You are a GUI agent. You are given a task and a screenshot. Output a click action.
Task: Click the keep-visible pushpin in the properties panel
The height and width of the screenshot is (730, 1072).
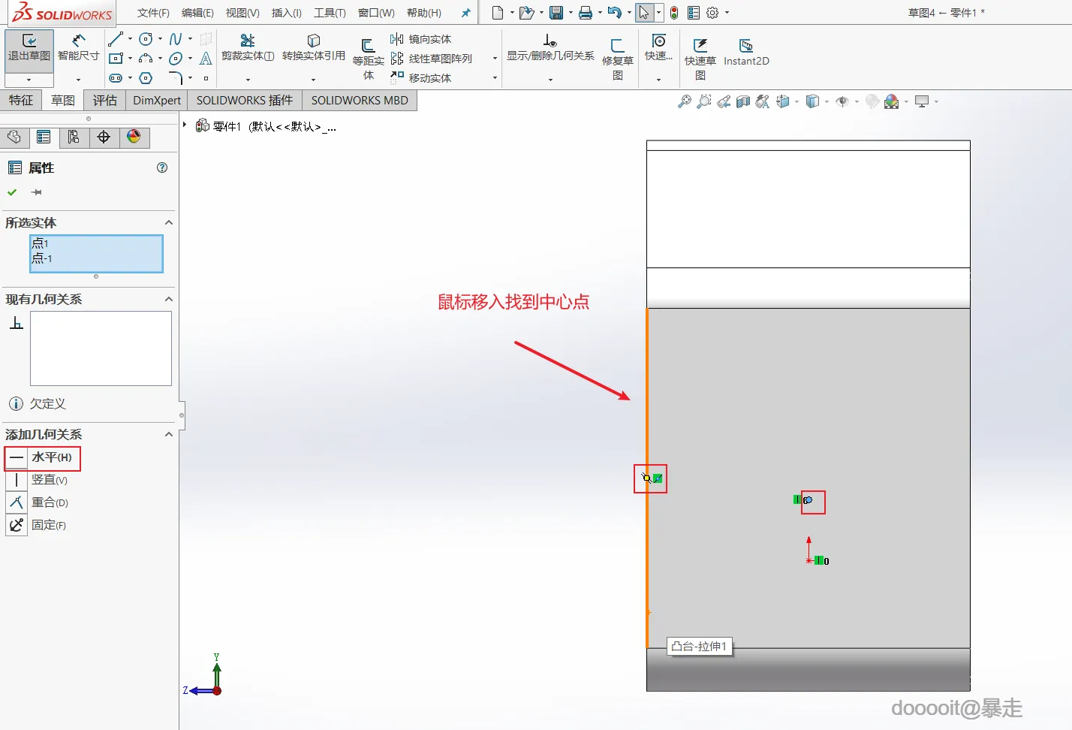coord(36,192)
